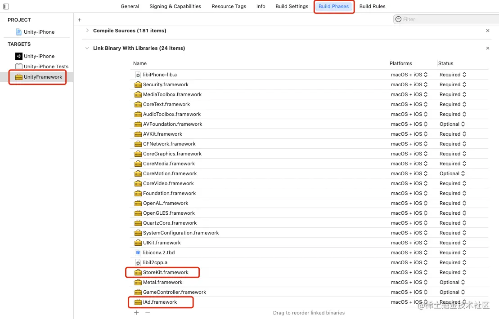Open Platforms dropdown for libiconv.2.tbd

(409, 253)
